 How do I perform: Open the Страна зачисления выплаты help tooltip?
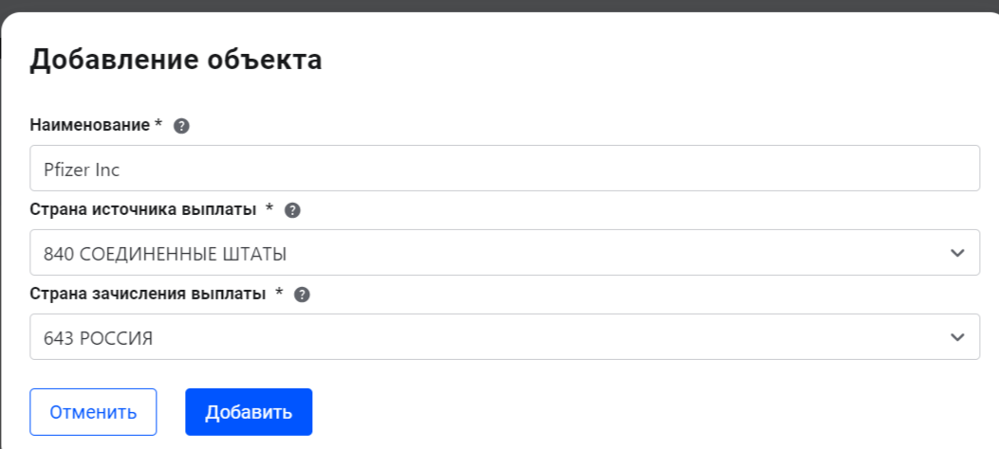pos(302,295)
